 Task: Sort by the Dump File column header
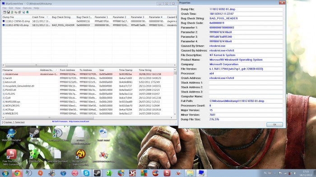17,17
